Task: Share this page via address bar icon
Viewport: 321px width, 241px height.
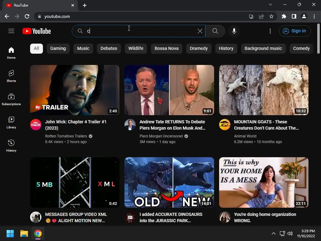Action: (x=261, y=16)
